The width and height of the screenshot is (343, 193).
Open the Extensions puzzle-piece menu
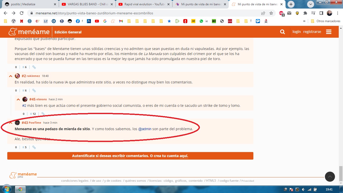(305, 13)
